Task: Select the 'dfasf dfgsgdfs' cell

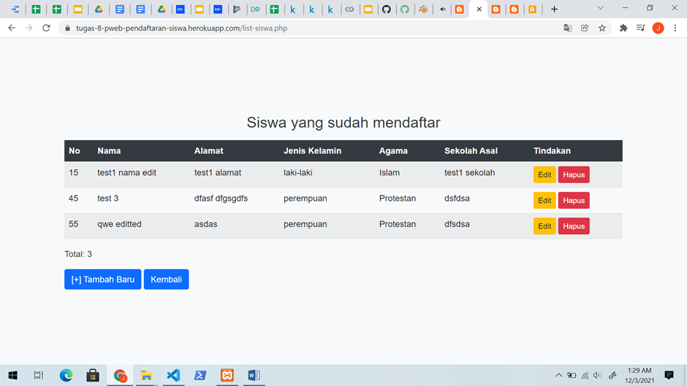Action: coord(221,198)
